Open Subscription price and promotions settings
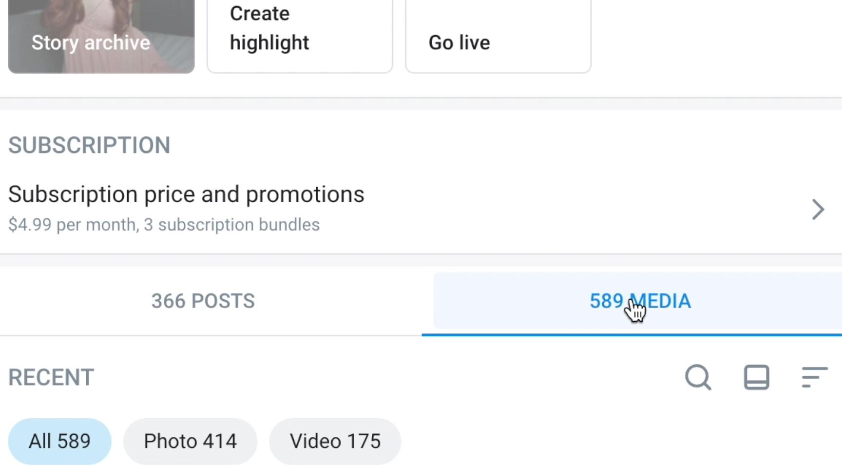842x465 pixels. [187, 194]
